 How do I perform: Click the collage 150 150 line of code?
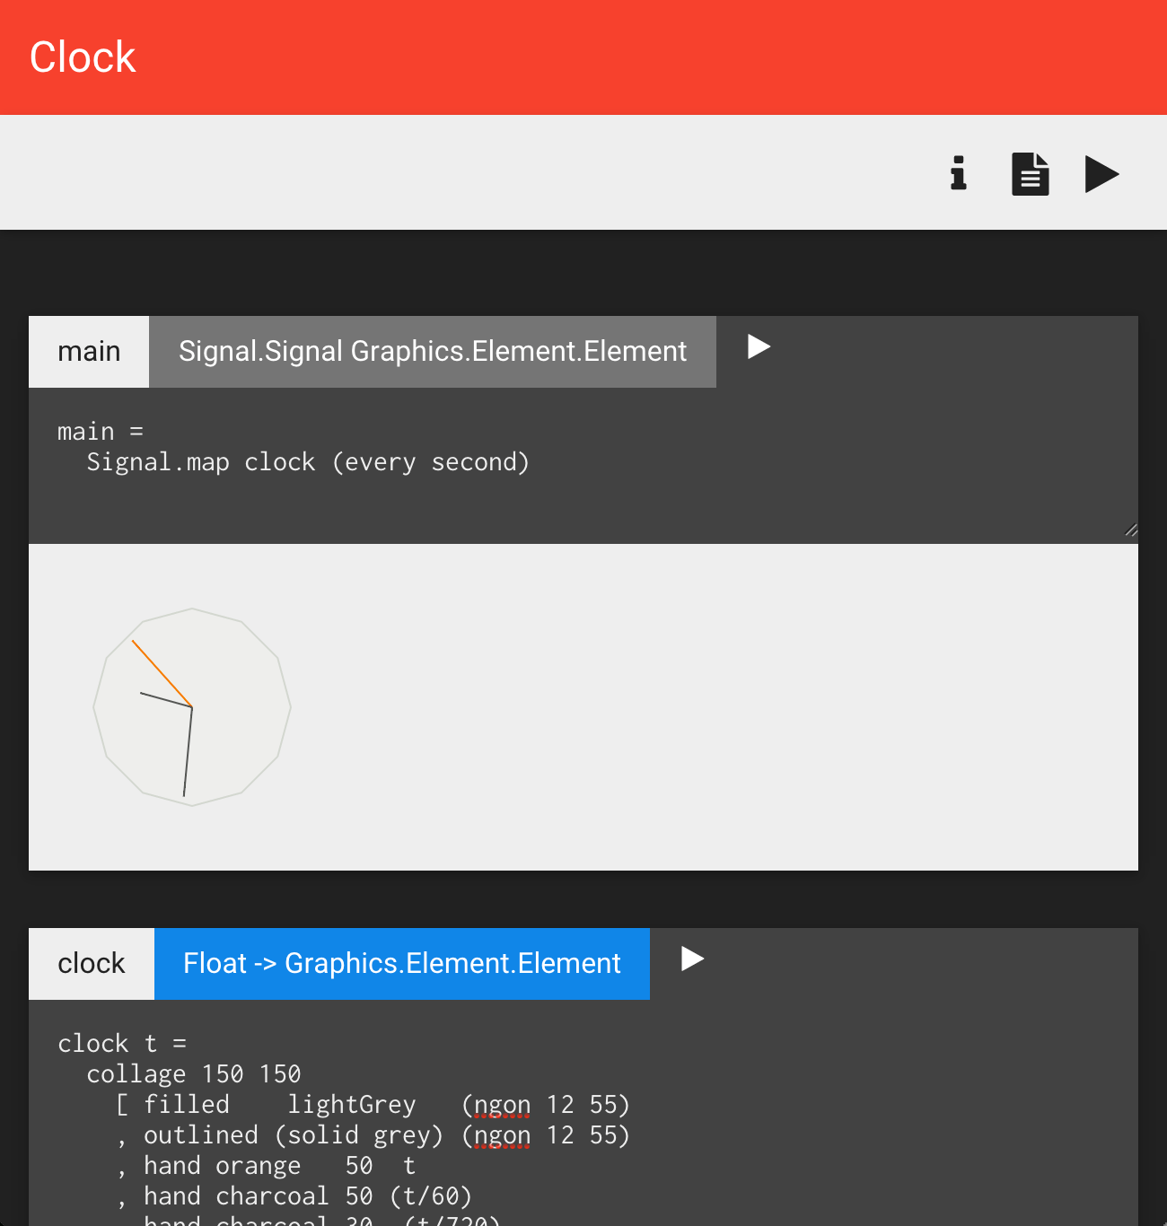pos(194,1073)
